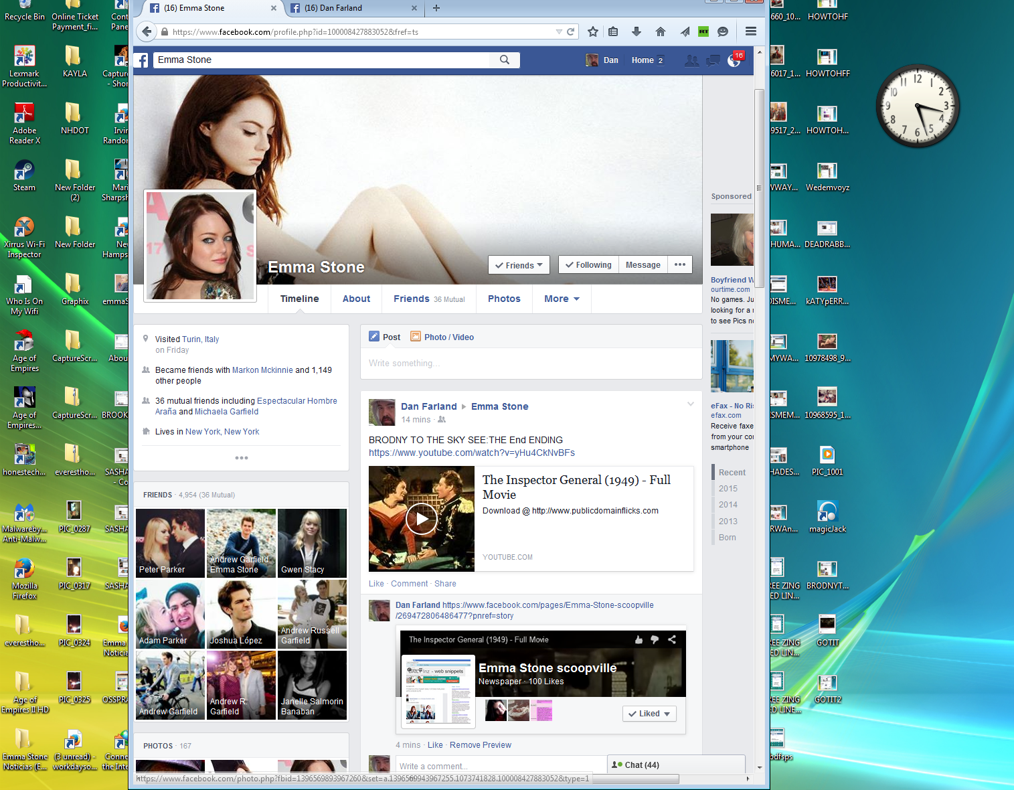1014x790 pixels.
Task: Open URL bar history dropdown arrow
Action: point(559,31)
